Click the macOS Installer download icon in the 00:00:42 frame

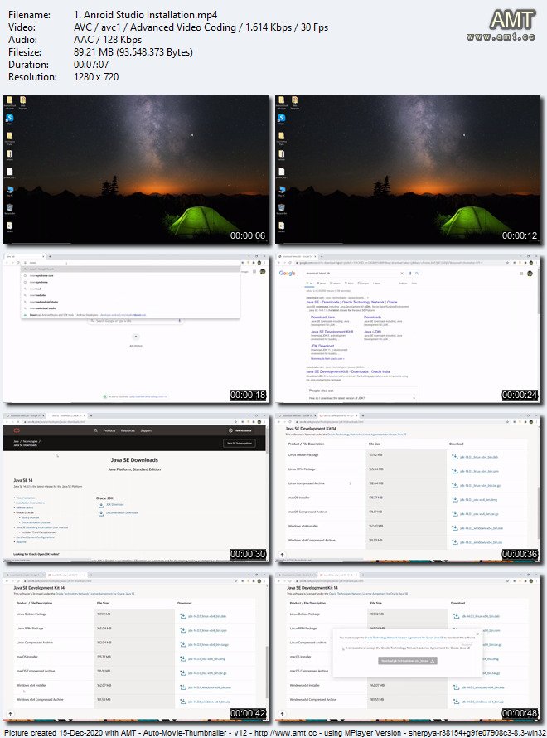pyautogui.click(x=183, y=658)
